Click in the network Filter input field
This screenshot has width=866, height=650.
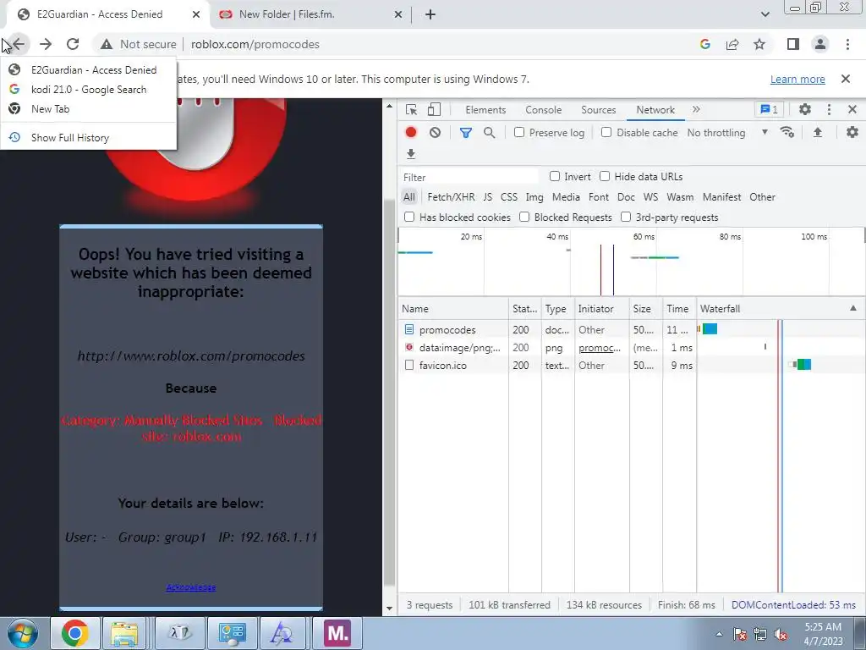[x=469, y=177]
